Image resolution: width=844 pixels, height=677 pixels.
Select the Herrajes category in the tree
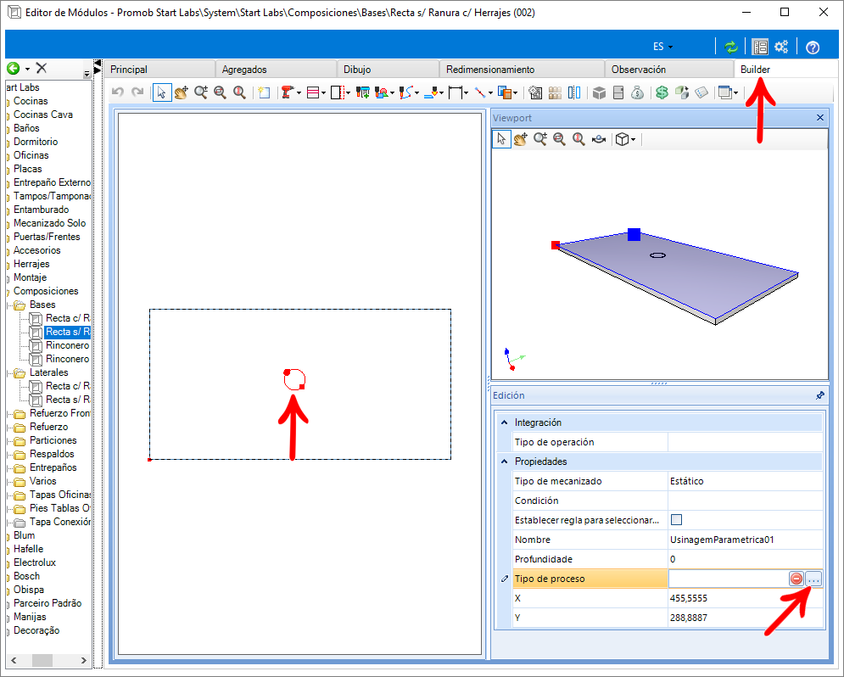[x=31, y=264]
